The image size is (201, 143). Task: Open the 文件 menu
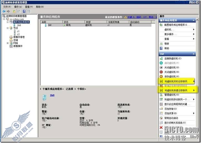click(x=7, y=7)
